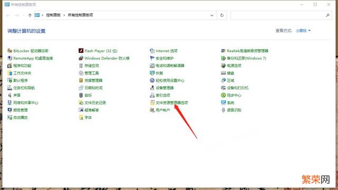Open the 工作文件夹 folder icon
Image resolution: width=338 pixels, height=190 pixels.
point(10,73)
